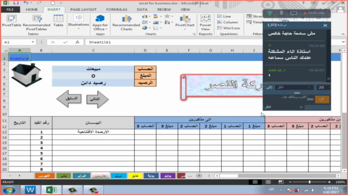Click the التالي next arrow button
Screen dimensions: 348x195
[97, 99]
